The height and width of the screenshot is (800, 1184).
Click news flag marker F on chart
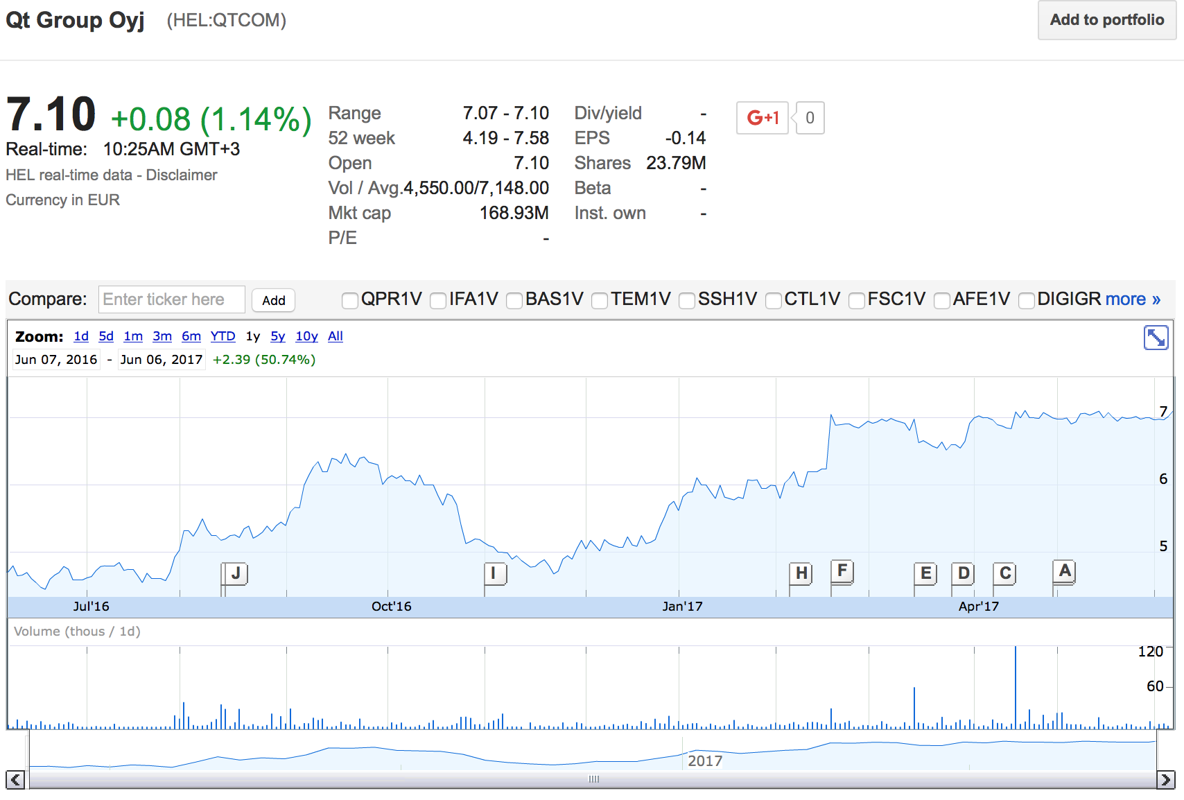[x=842, y=571]
